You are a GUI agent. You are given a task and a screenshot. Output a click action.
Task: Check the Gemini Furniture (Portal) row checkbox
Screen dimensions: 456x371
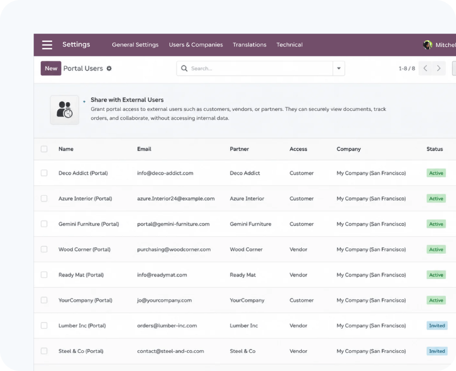[x=44, y=224]
